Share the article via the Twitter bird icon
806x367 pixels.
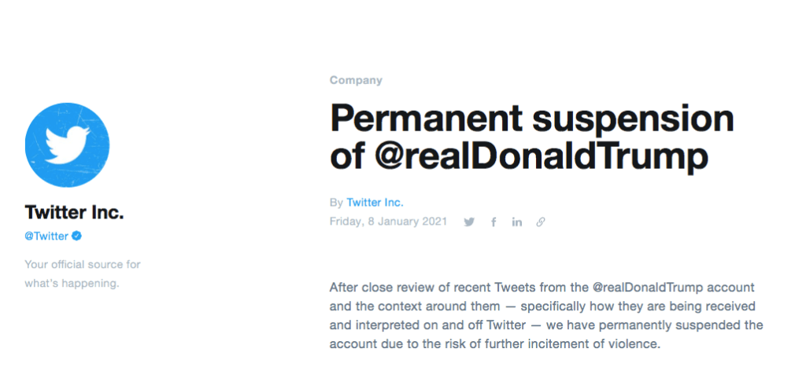click(469, 222)
